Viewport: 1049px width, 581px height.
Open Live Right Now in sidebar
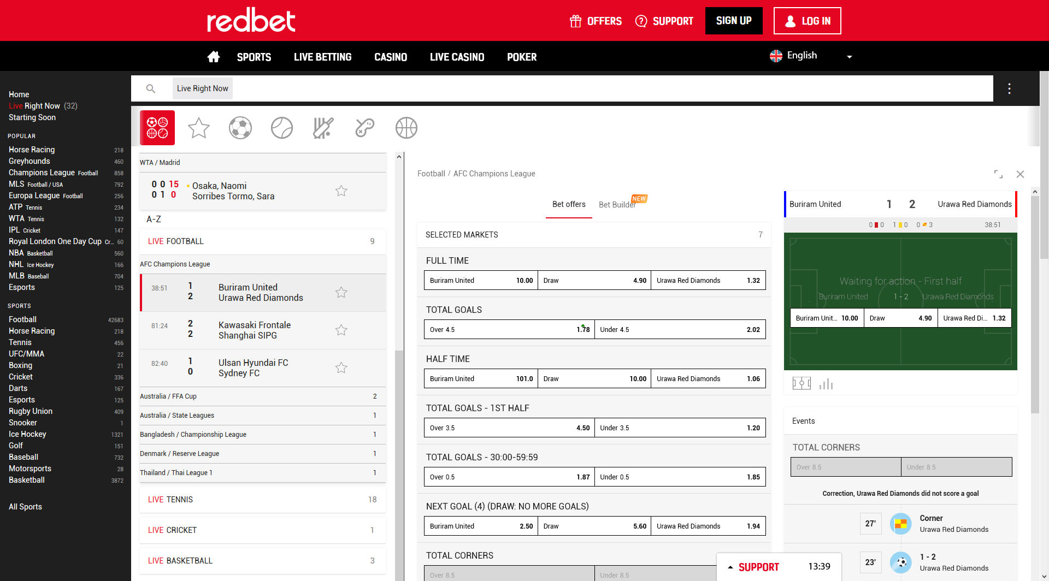(43, 106)
